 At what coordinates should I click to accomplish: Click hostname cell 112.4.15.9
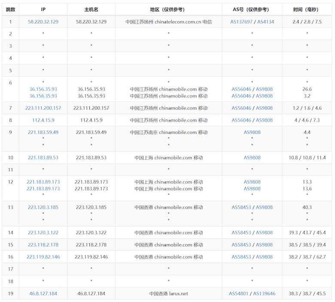[x=91, y=120]
